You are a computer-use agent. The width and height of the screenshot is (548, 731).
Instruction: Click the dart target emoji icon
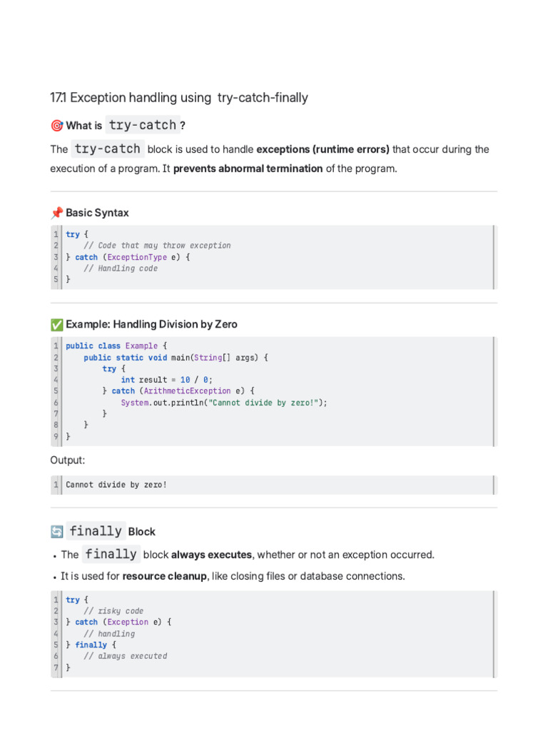click(x=57, y=126)
